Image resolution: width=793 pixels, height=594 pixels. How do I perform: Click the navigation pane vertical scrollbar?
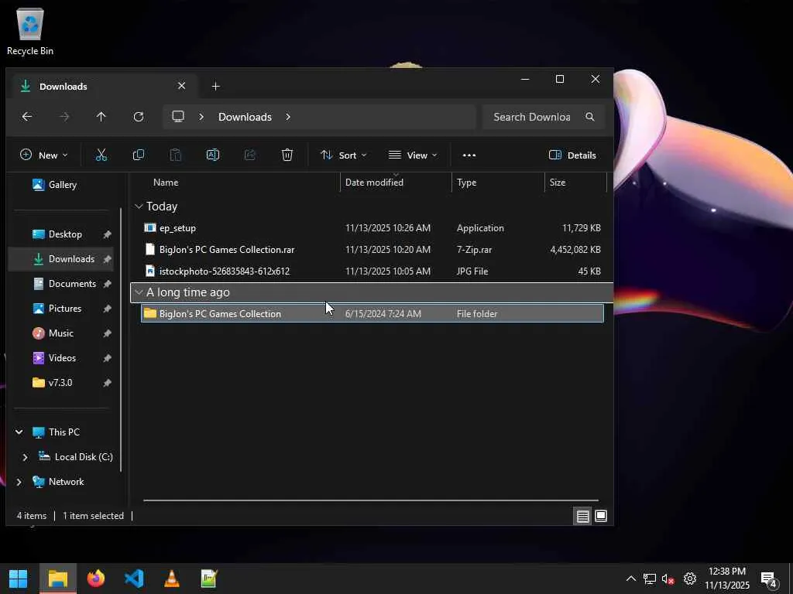pos(121,340)
